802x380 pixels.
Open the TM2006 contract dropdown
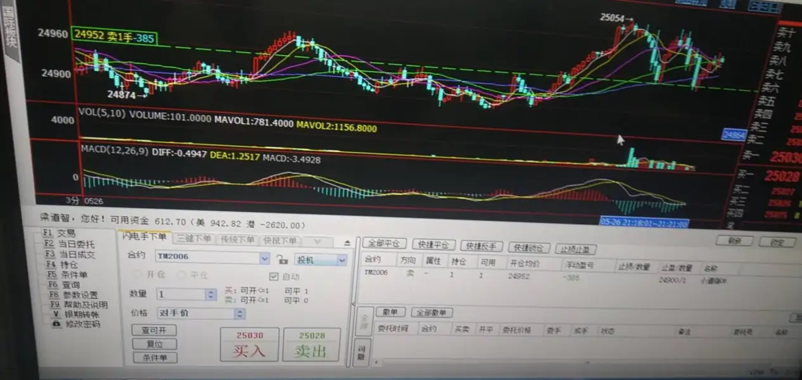click(x=265, y=258)
